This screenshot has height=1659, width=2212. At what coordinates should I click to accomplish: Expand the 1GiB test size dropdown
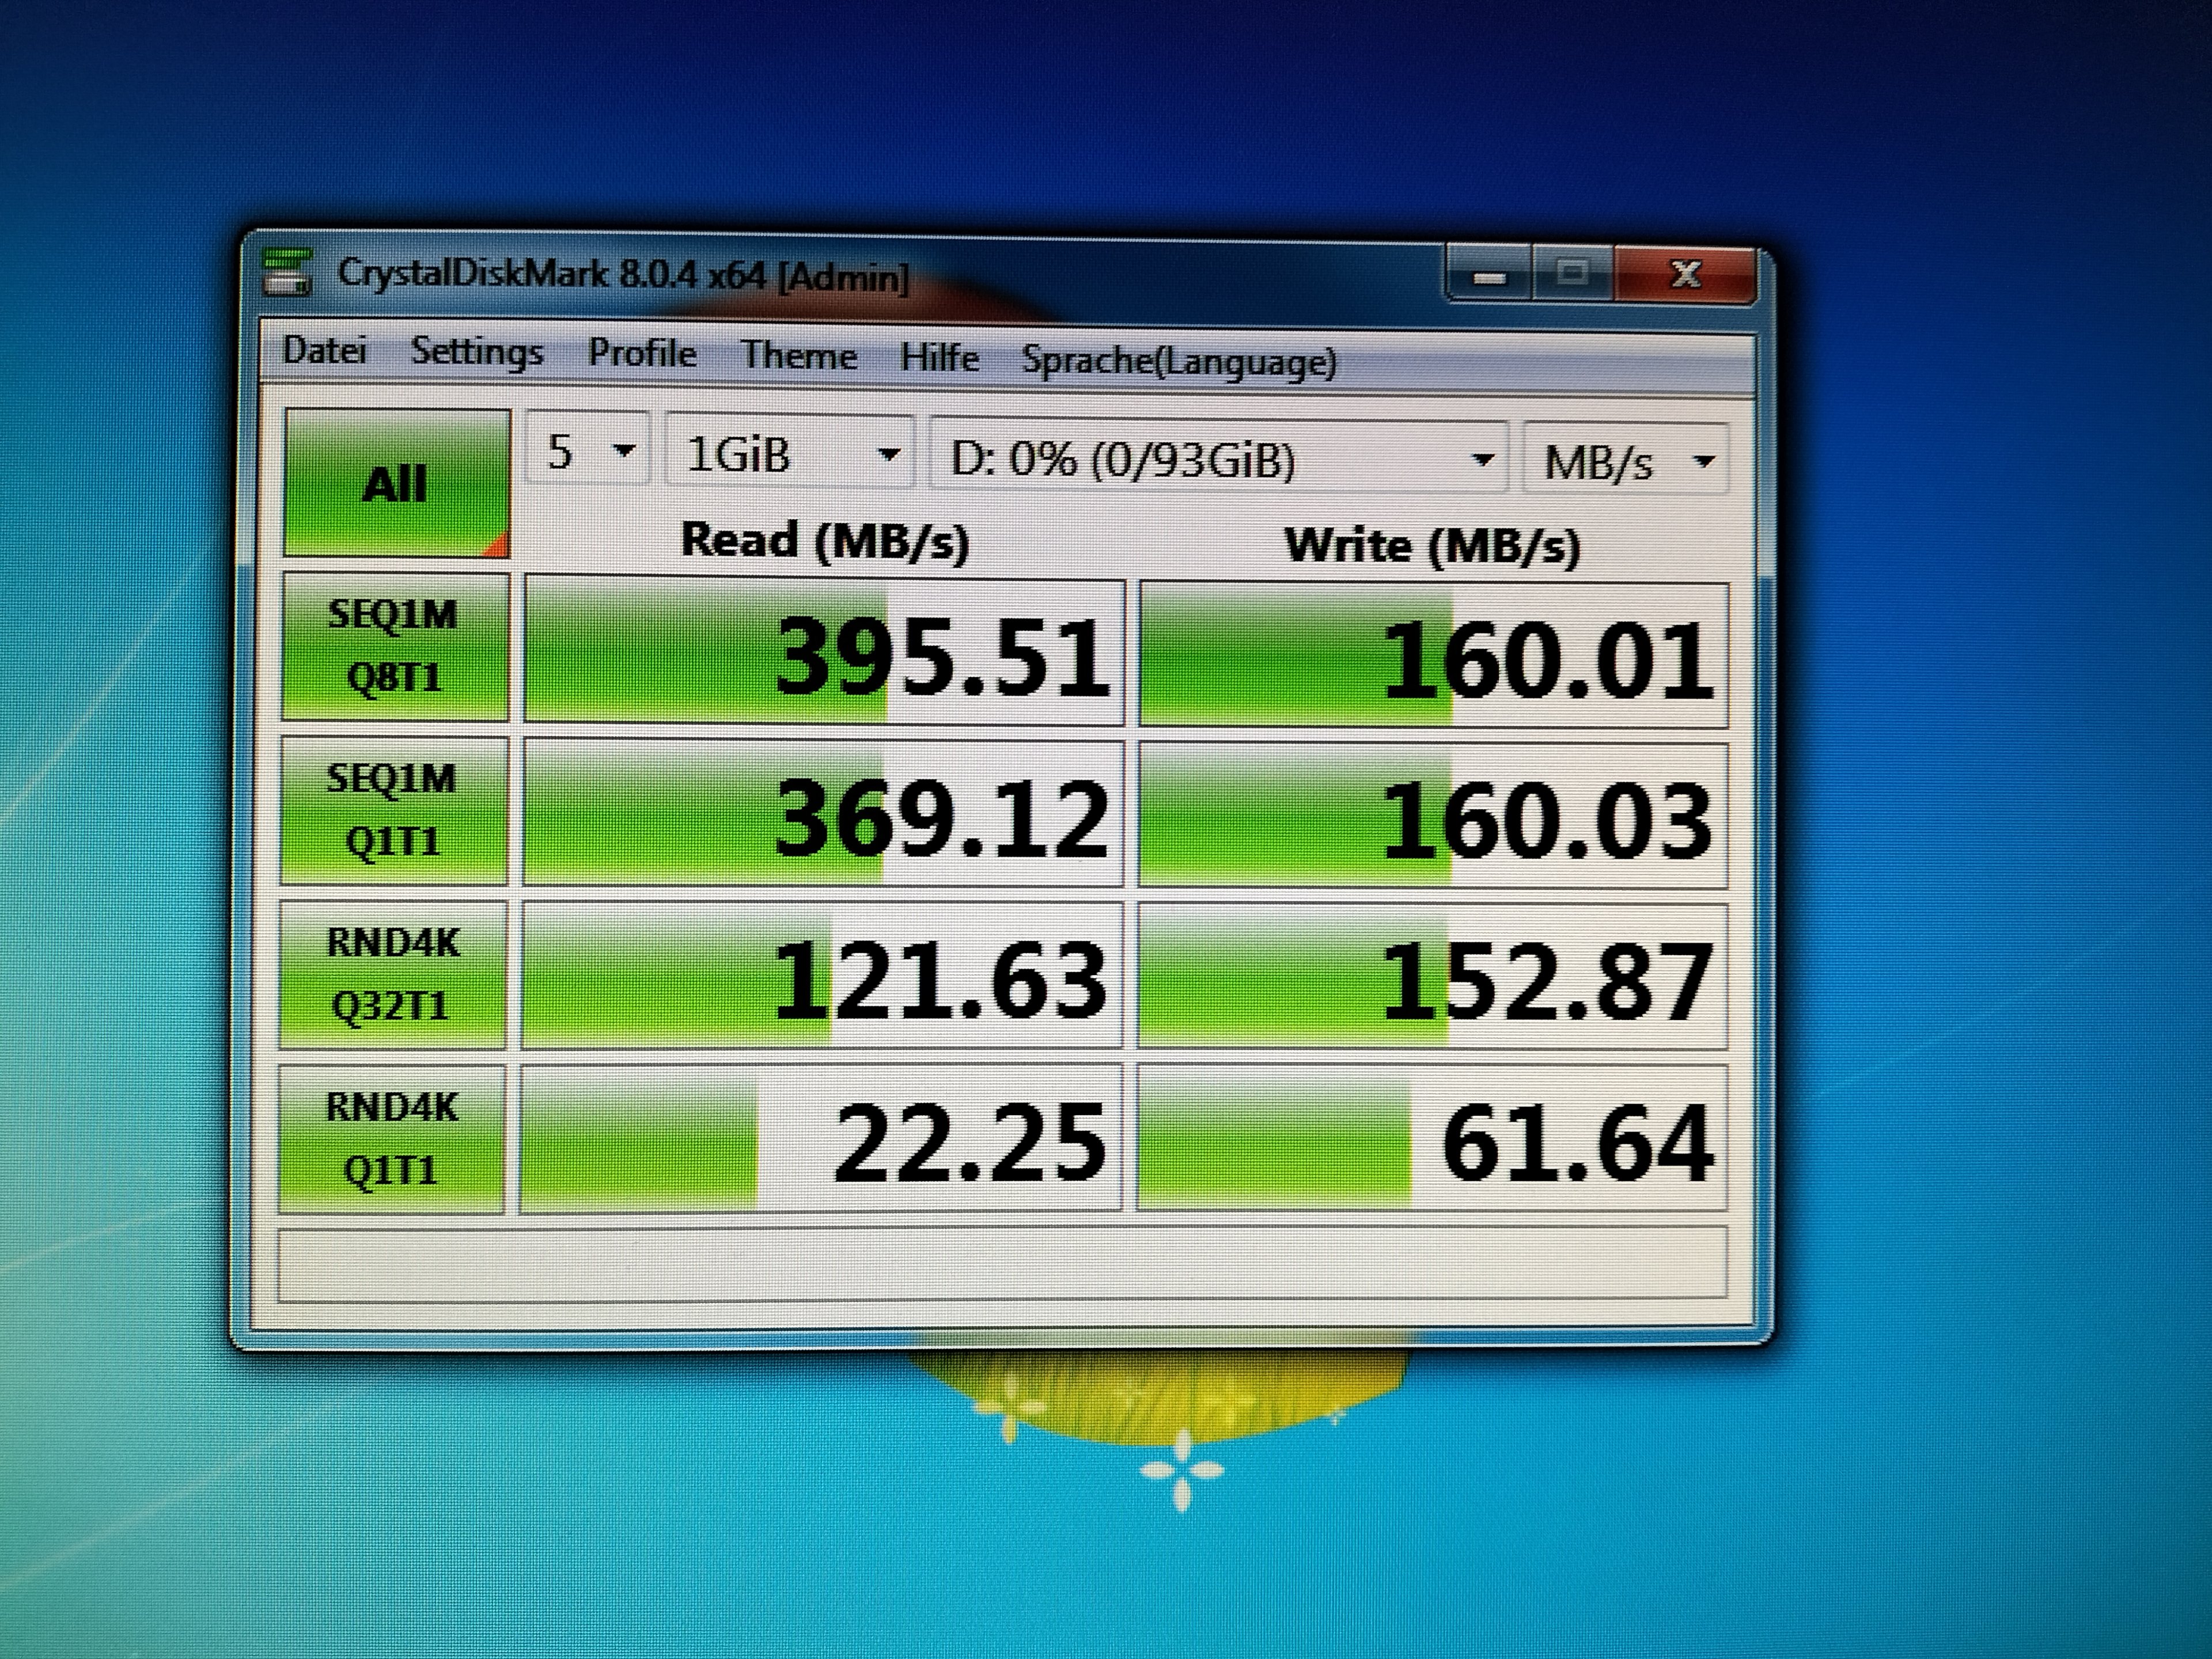coord(790,456)
